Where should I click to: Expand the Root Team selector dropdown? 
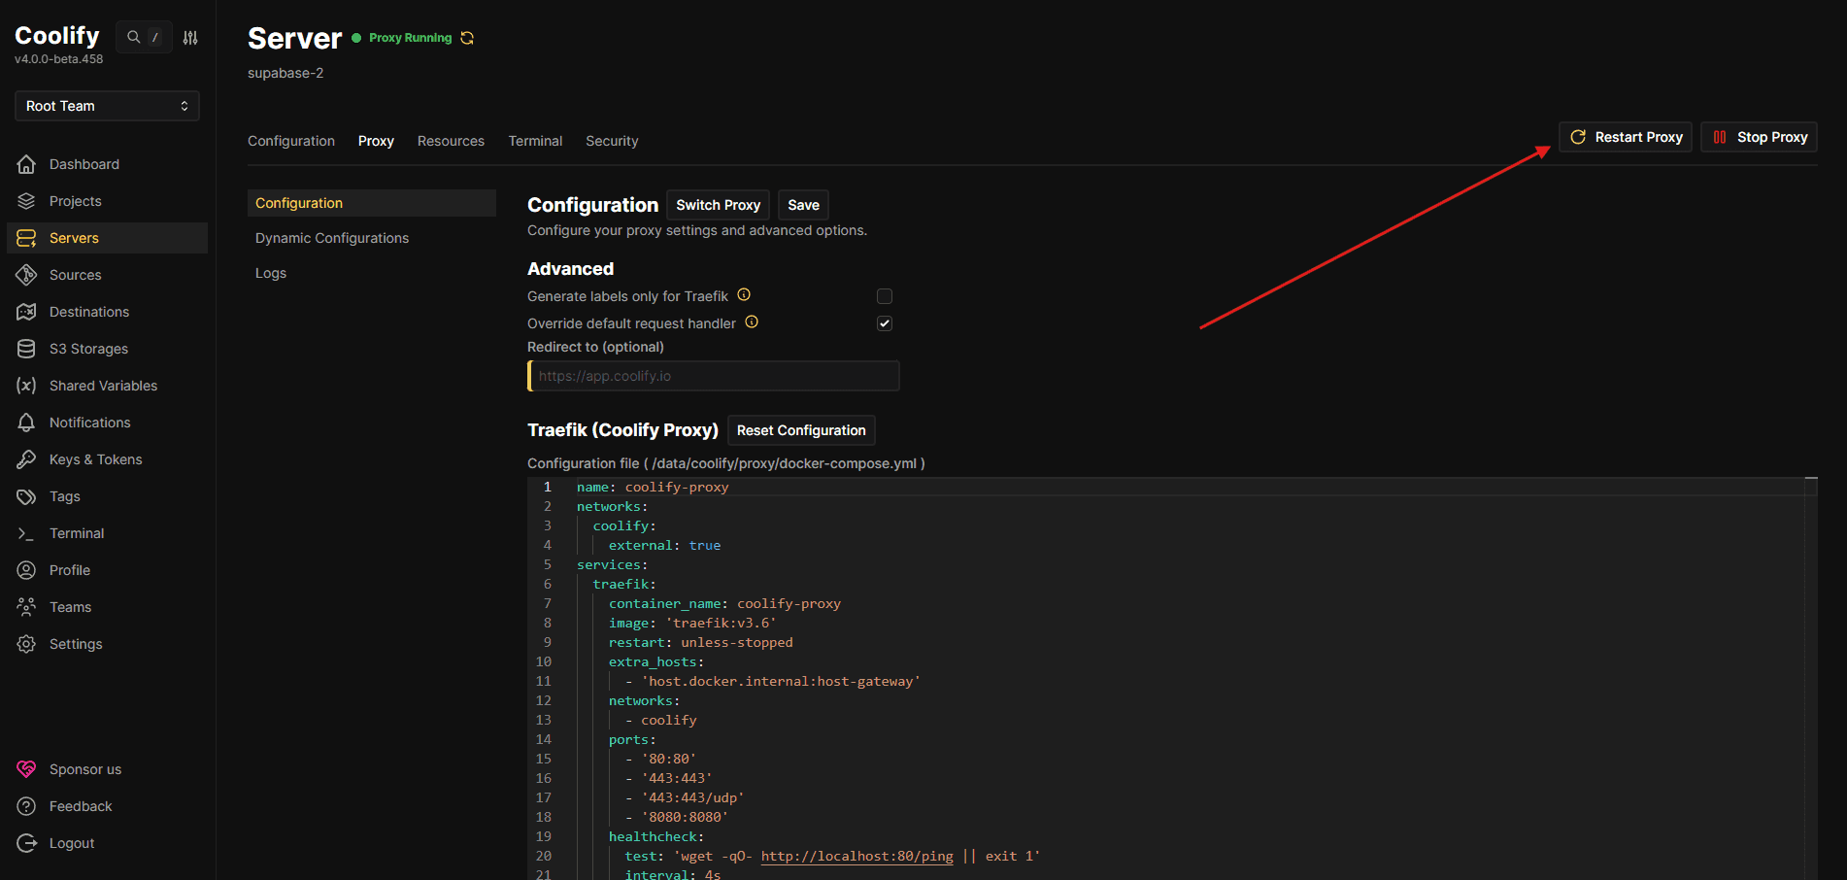pos(107,106)
